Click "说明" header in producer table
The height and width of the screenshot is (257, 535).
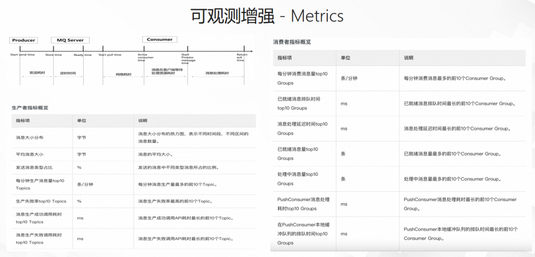click(x=142, y=121)
